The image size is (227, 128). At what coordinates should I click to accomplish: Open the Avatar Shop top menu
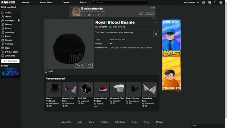tap(46, 2)
